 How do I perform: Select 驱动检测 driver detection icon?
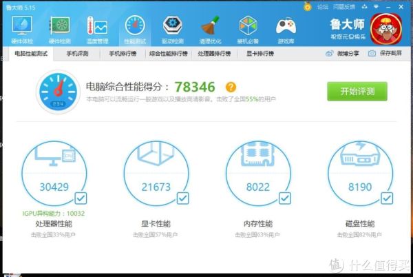pos(172,29)
